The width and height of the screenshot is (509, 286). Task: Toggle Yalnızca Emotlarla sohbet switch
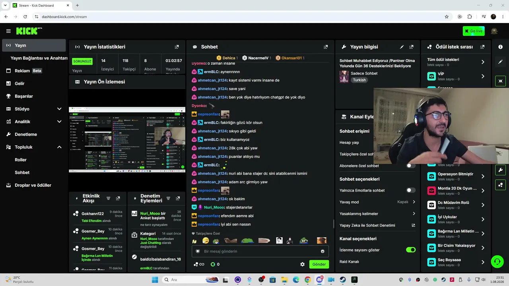click(410, 190)
